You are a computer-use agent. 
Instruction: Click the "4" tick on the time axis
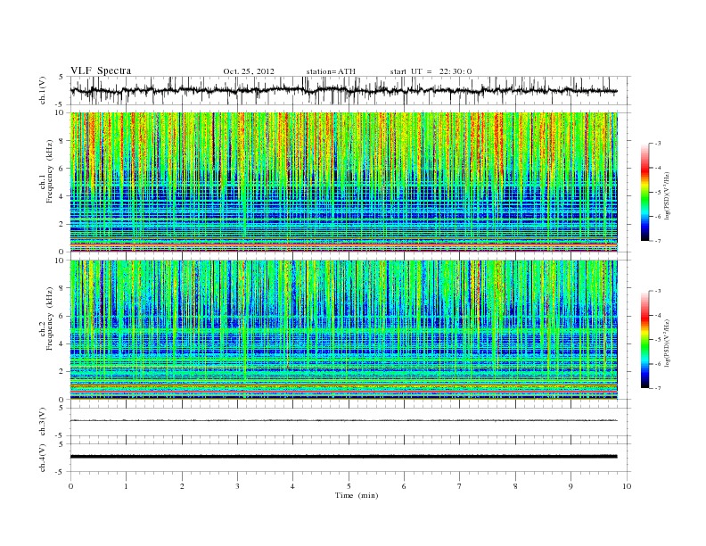(x=292, y=486)
